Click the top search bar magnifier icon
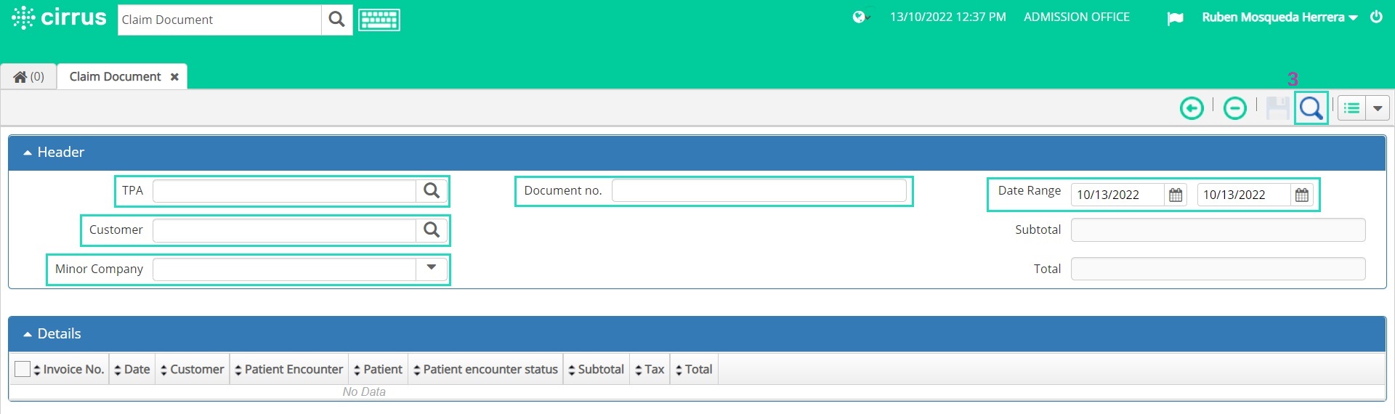Screen dimensions: 1395x414 pos(336,20)
